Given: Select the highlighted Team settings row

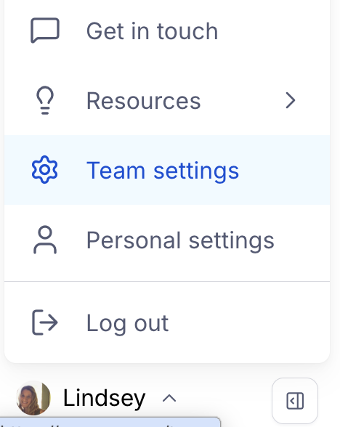Looking at the screenshot, I should 167,170.
